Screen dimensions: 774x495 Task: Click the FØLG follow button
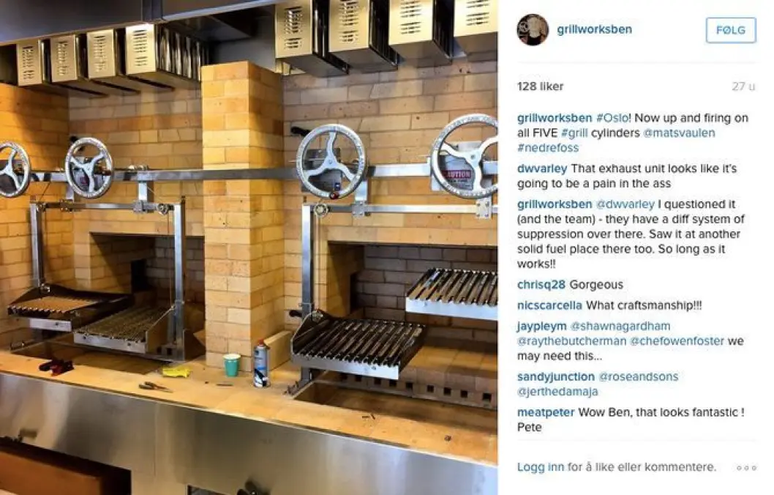731,30
